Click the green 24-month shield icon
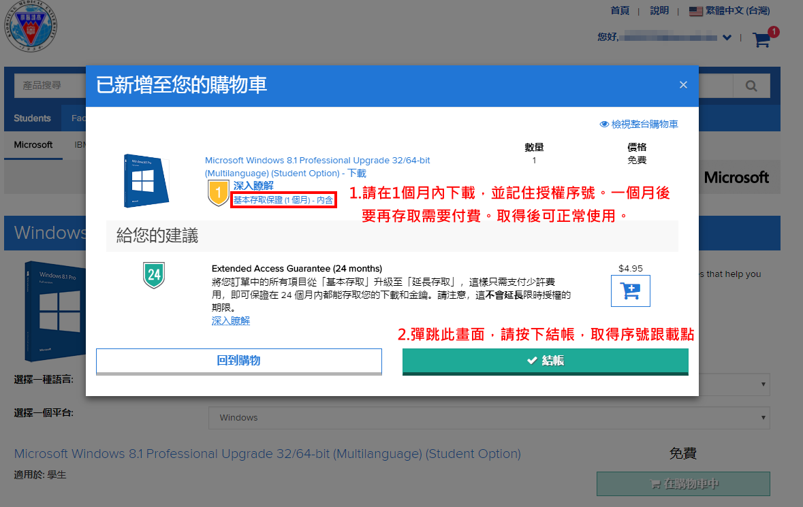The image size is (803, 507). click(x=154, y=275)
